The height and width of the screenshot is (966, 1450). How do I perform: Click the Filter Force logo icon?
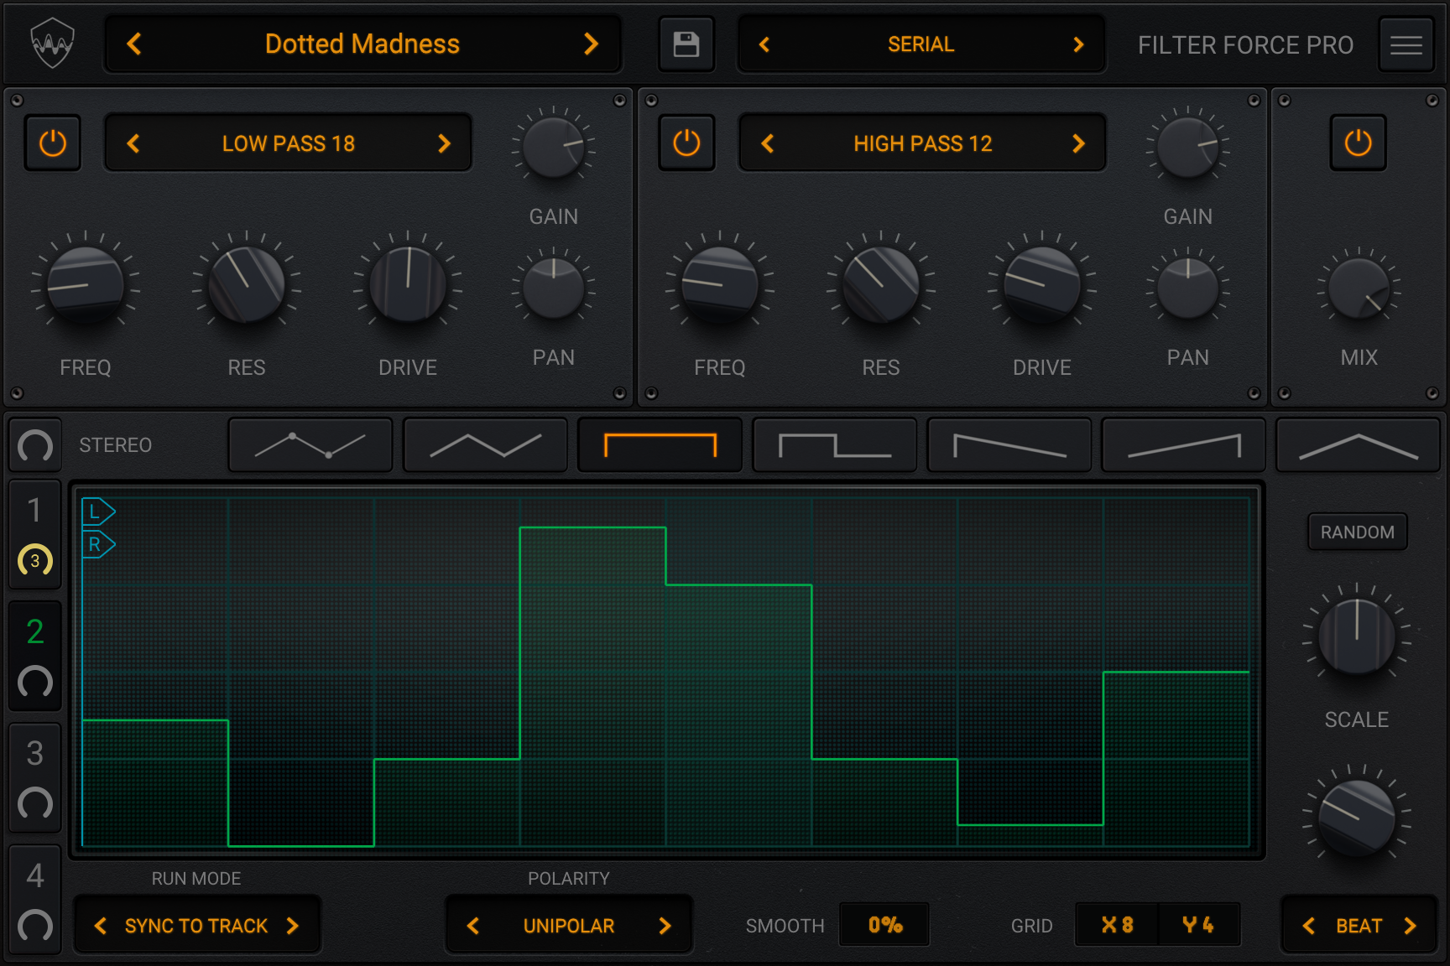coord(52,44)
